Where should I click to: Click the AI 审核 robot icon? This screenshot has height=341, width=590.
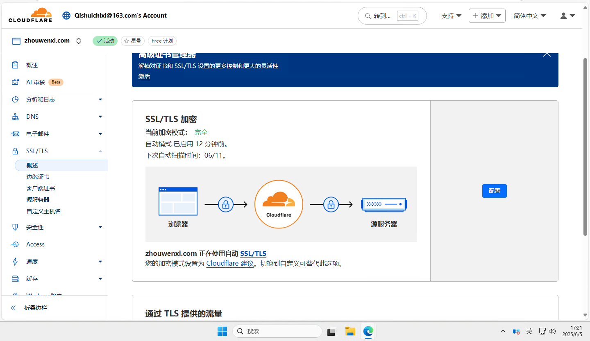point(15,82)
